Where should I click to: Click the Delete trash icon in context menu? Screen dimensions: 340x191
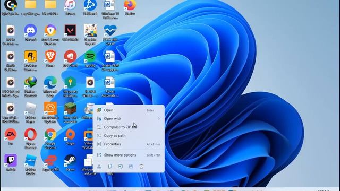pos(142,166)
